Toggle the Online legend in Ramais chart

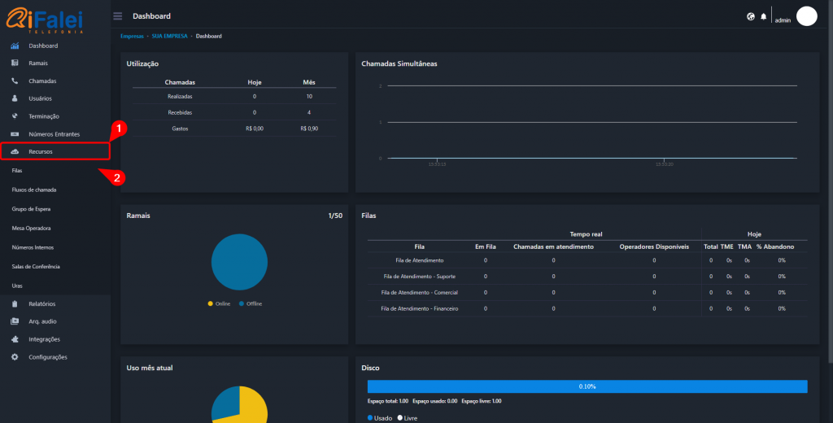[220, 303]
